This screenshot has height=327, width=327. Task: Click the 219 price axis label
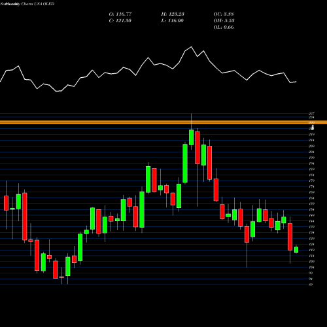point(311,135)
